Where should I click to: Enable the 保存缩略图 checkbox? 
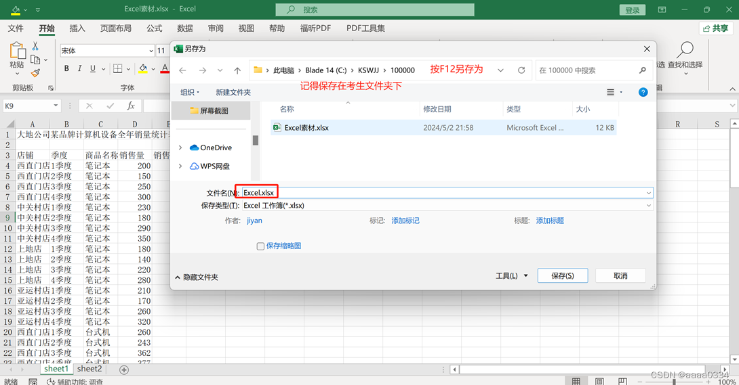[x=260, y=246]
